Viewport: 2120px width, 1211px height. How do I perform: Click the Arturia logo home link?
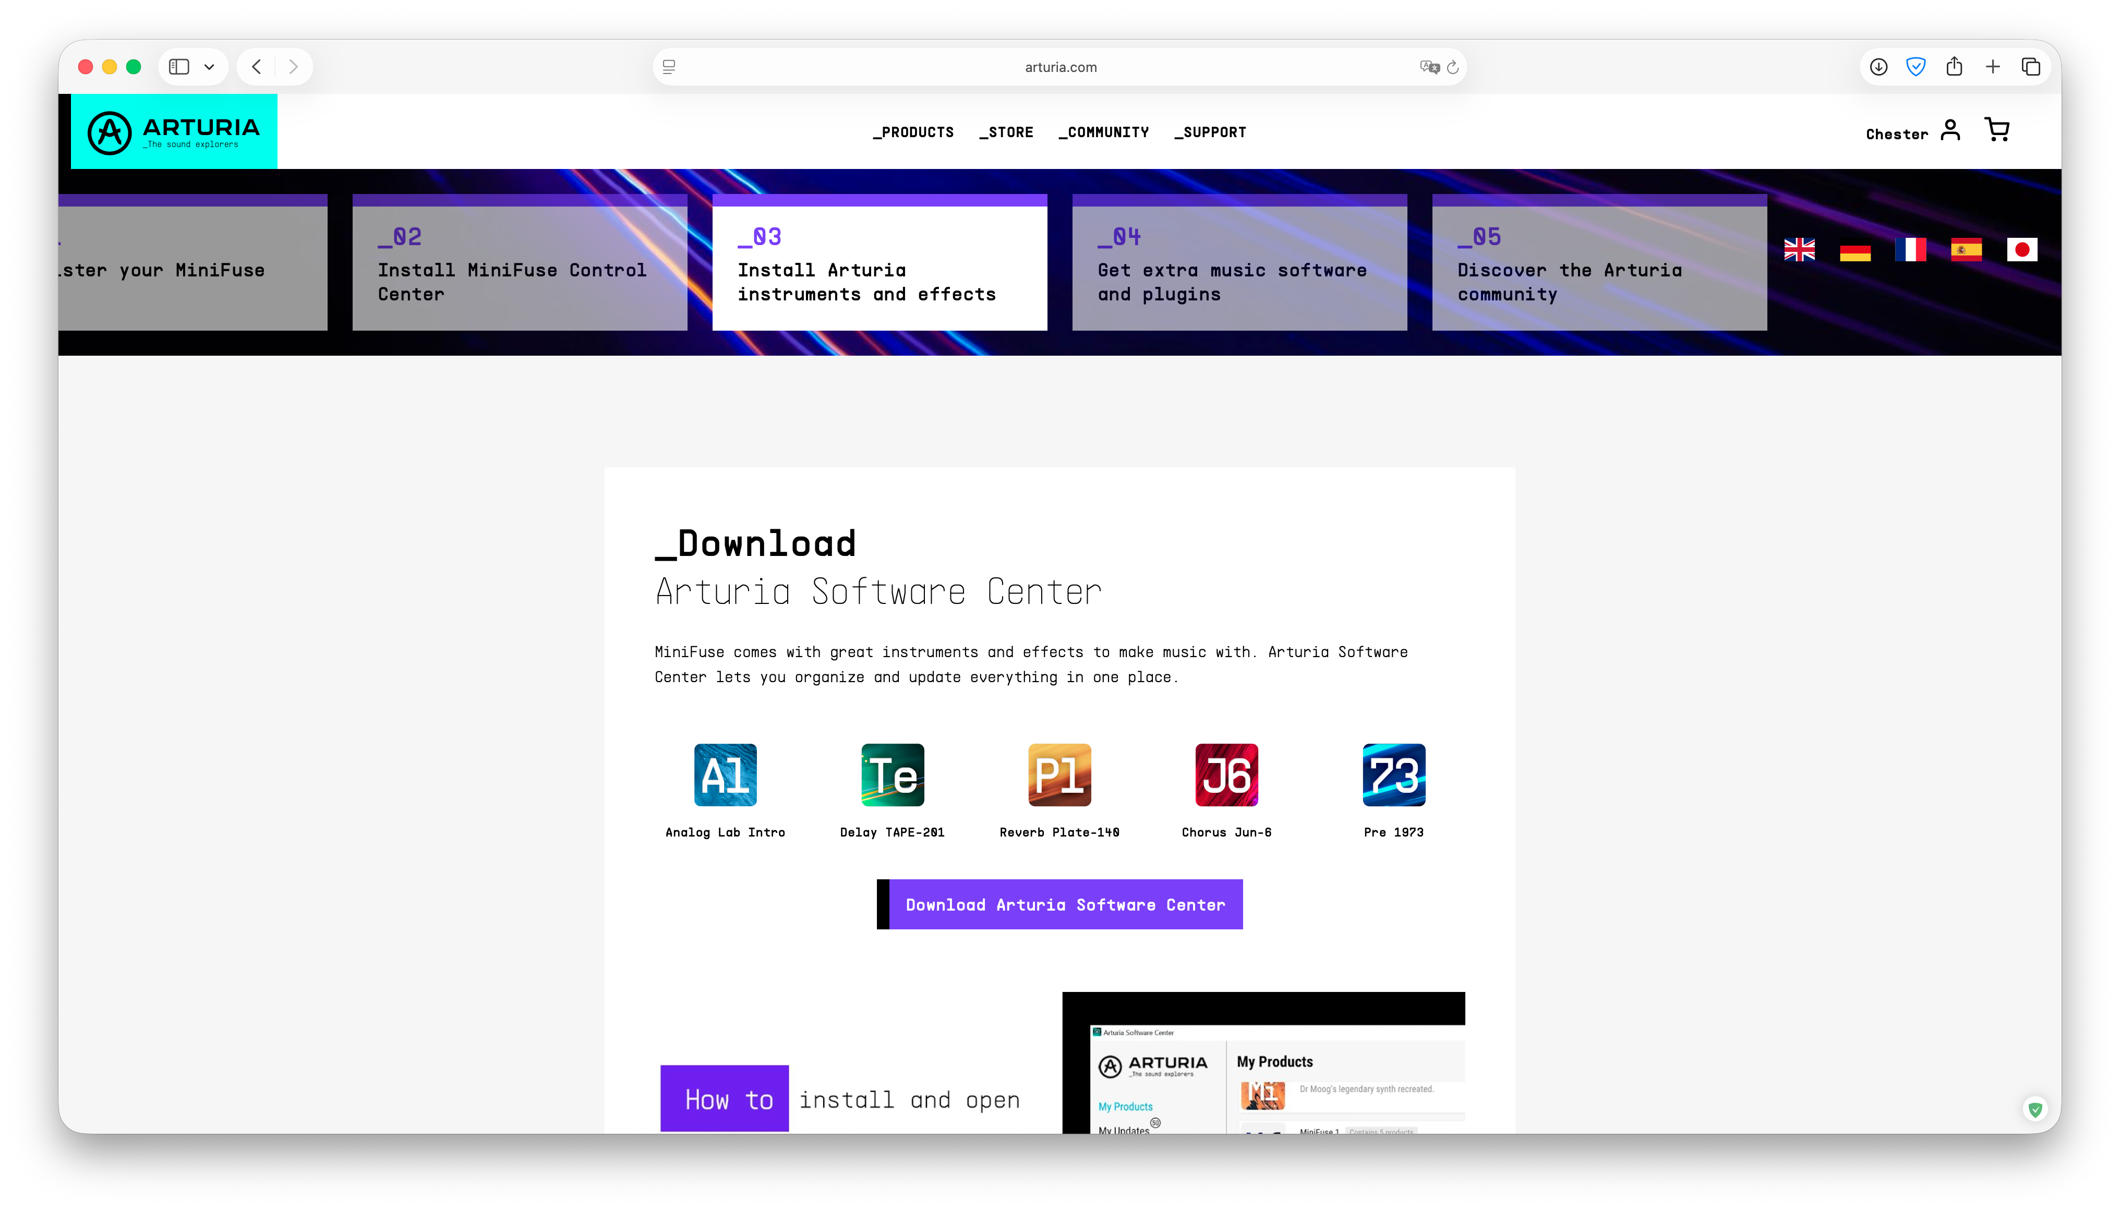pos(174,131)
